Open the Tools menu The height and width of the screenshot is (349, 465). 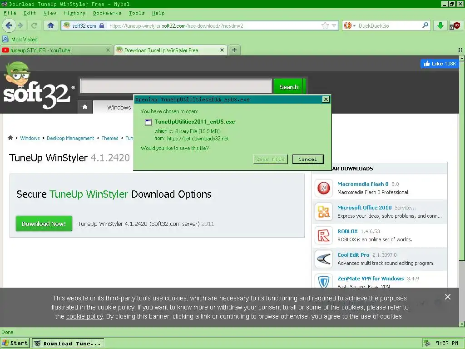137,13
